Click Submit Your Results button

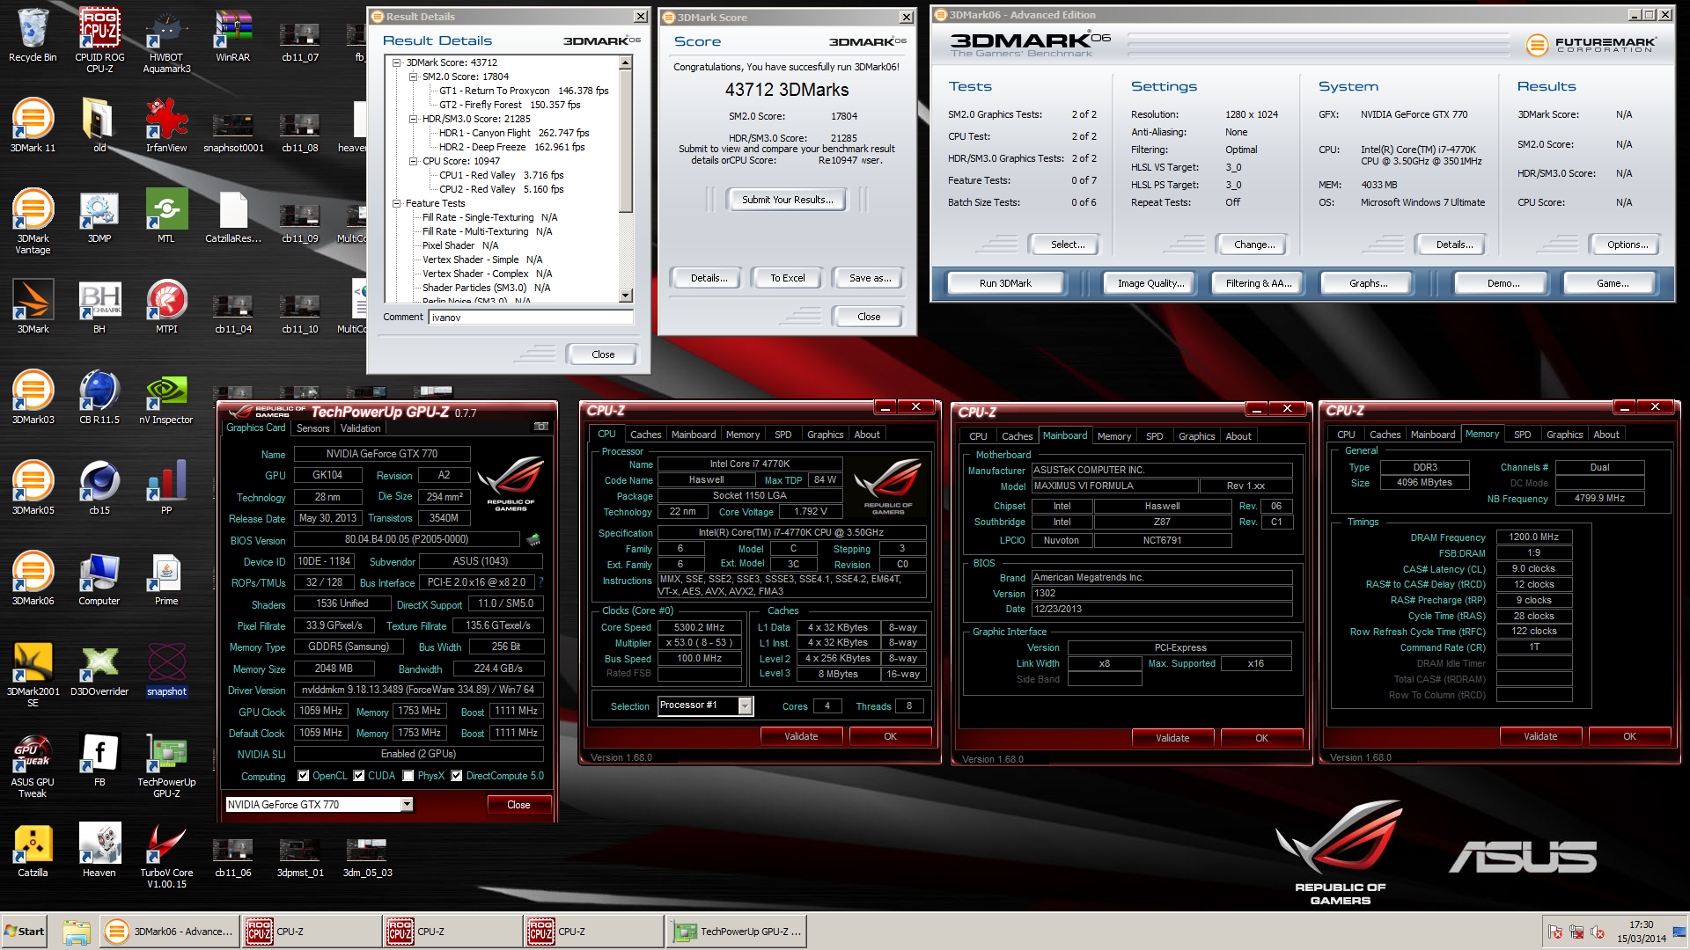click(x=787, y=200)
